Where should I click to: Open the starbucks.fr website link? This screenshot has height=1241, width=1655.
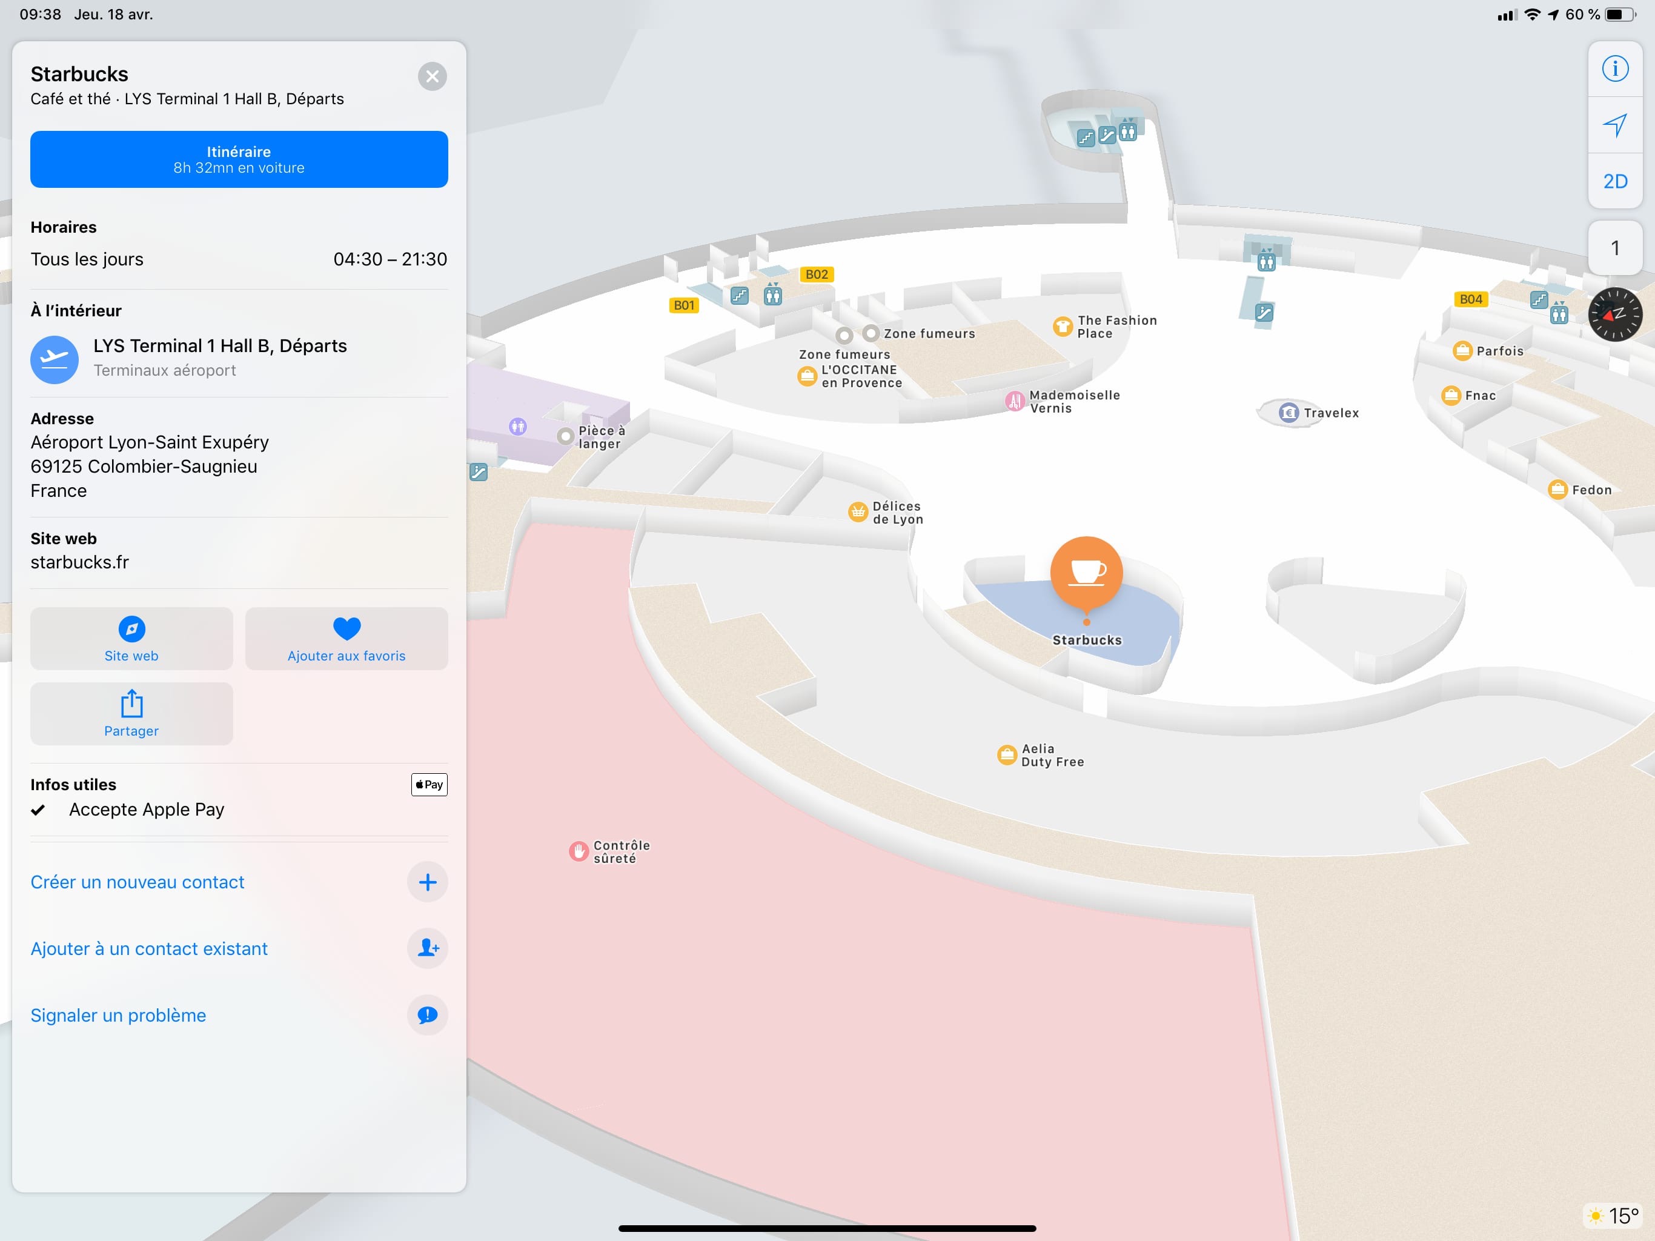[x=79, y=562]
